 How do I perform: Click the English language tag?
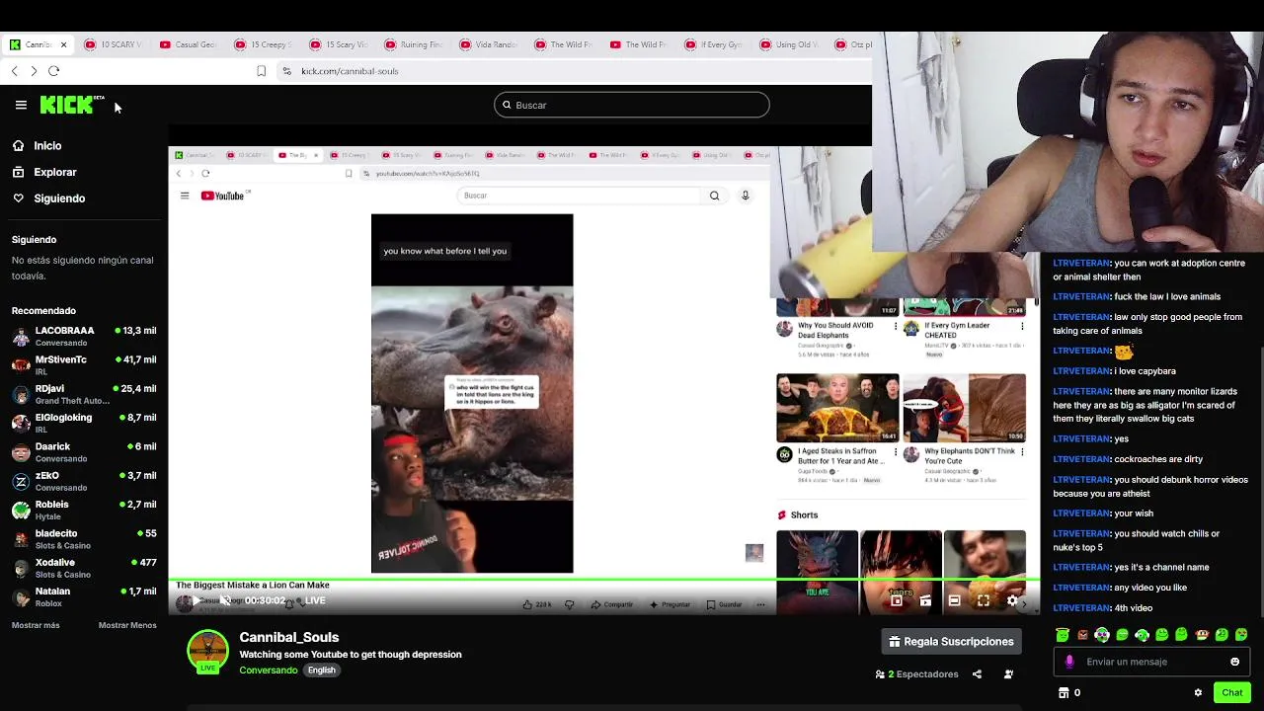(x=321, y=671)
